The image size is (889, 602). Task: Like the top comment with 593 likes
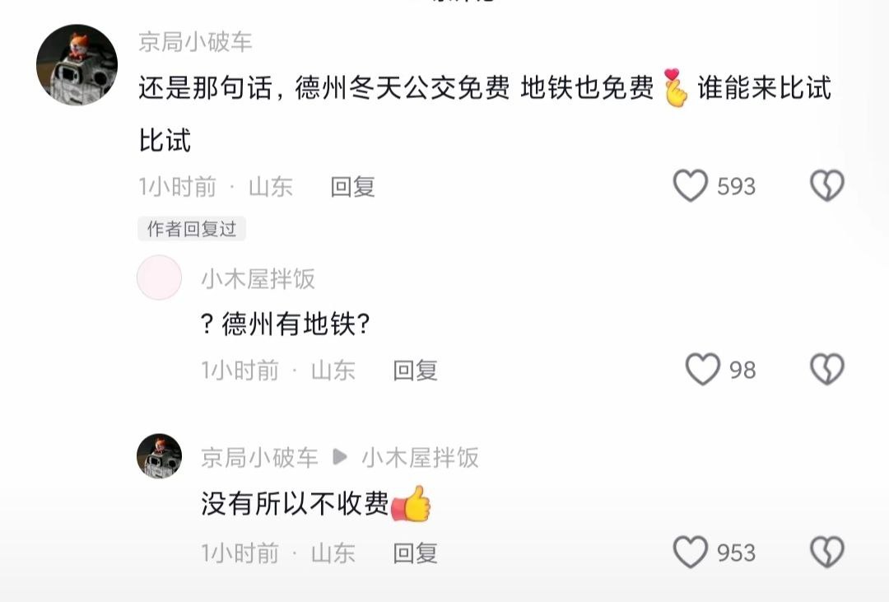691,185
